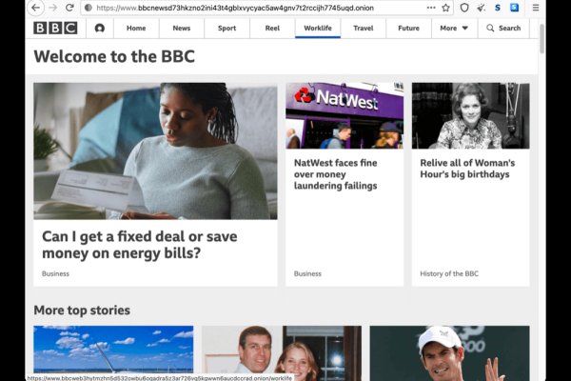Click the onion site identity icon

tap(88, 8)
